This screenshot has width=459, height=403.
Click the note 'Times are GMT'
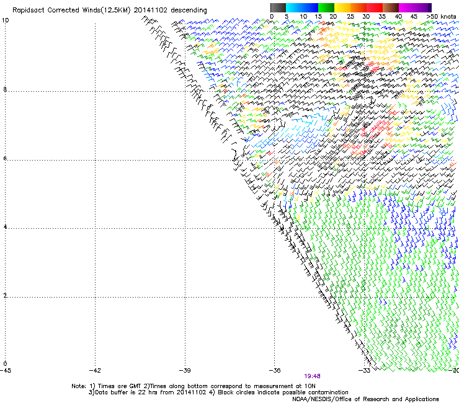point(119,386)
